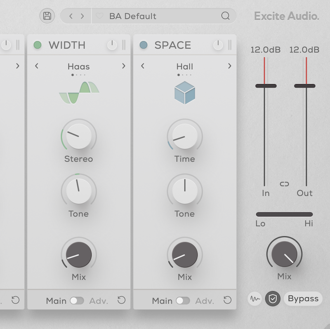Screen dimensions: 330x329
Task: Reset the SPACE module with the reset icon
Action: pyautogui.click(x=227, y=300)
